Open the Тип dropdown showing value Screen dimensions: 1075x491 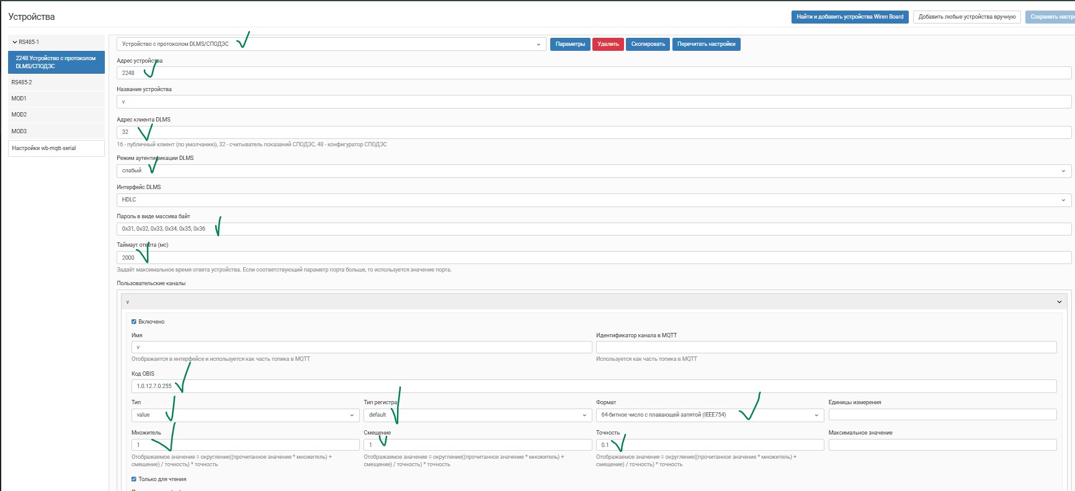click(245, 415)
